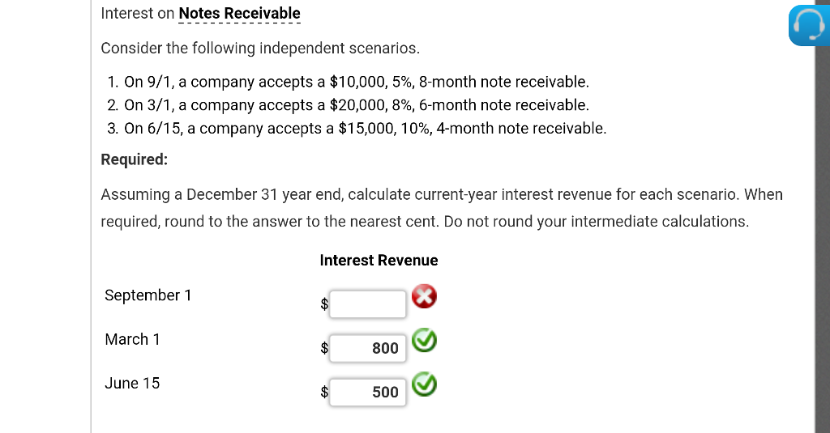Click the green check beside June 15

pyautogui.click(x=423, y=384)
